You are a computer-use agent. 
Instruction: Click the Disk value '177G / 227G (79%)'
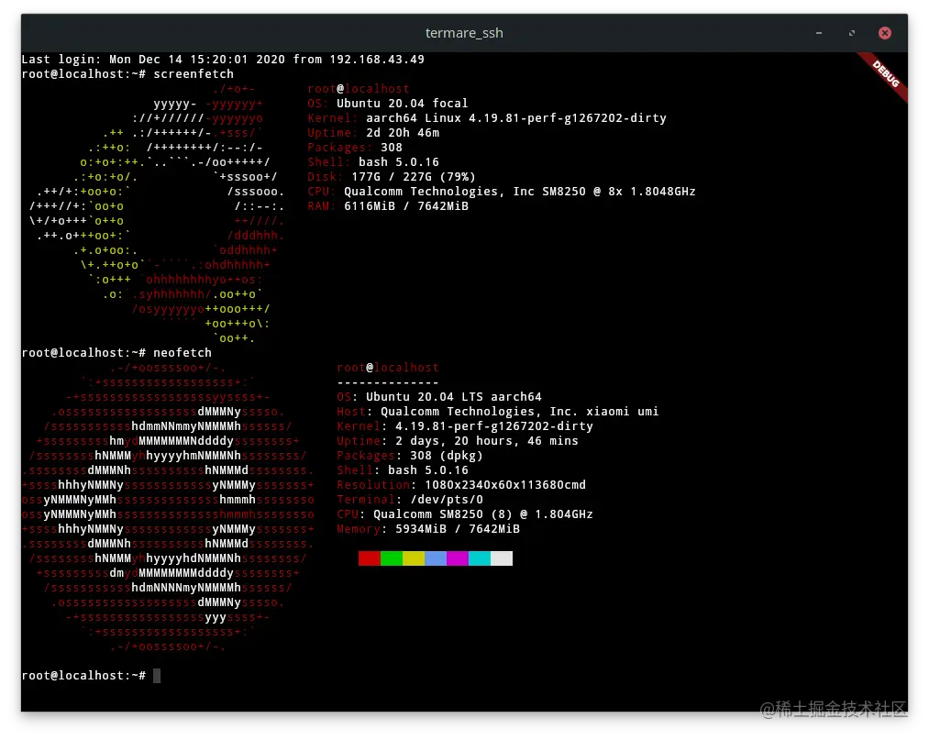pos(414,177)
